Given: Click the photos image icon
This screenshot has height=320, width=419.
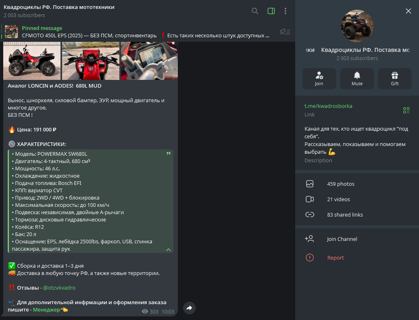Looking at the screenshot, I should click(310, 184).
